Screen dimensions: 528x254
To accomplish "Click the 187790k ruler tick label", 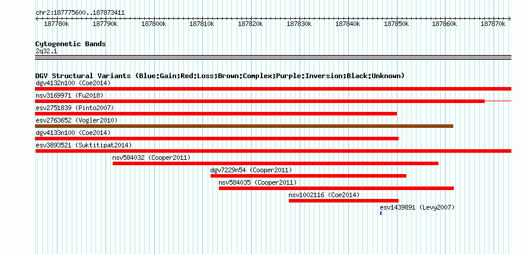I will pos(105,24).
